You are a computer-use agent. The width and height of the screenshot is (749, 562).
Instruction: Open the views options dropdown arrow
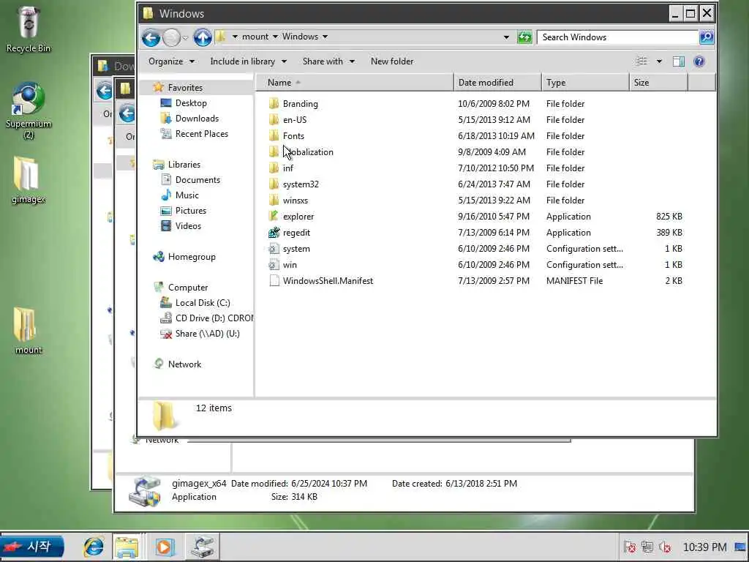[x=659, y=61]
